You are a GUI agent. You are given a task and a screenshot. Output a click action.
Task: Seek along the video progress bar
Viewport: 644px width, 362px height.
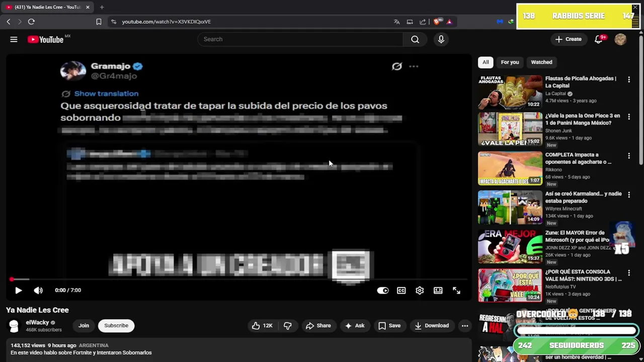238,279
